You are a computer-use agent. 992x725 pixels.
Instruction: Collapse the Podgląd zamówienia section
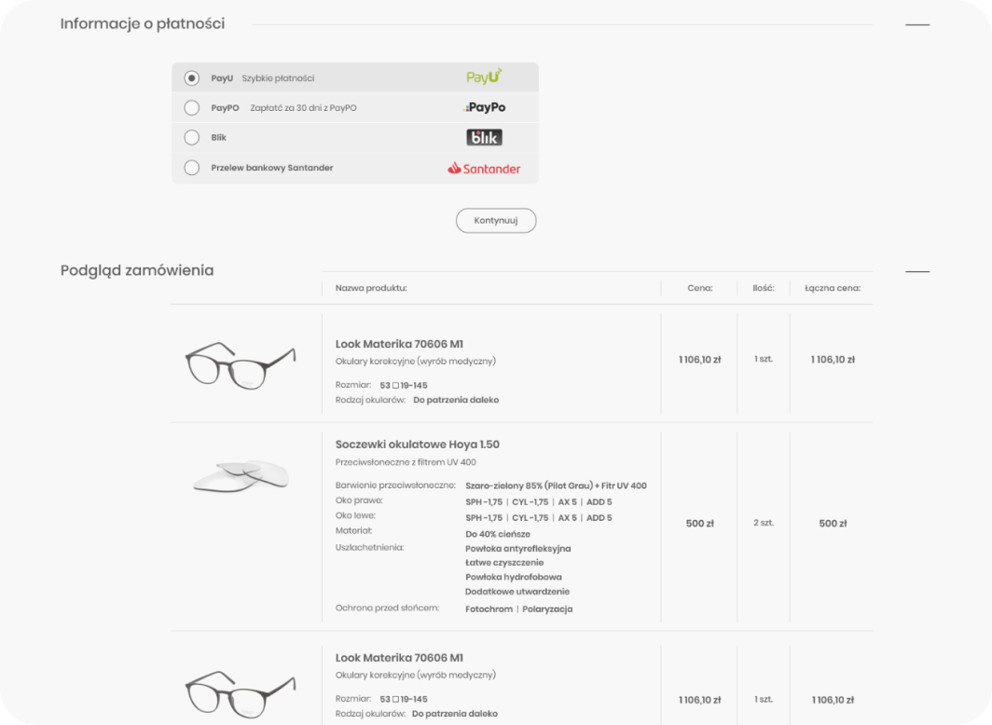click(x=917, y=271)
